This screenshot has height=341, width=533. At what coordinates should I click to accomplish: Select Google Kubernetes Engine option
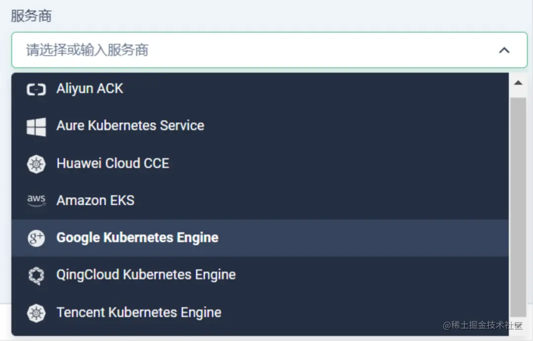coord(137,237)
